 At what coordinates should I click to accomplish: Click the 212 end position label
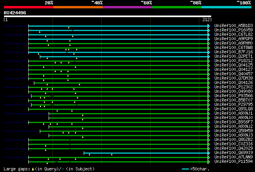[x=206, y=20]
